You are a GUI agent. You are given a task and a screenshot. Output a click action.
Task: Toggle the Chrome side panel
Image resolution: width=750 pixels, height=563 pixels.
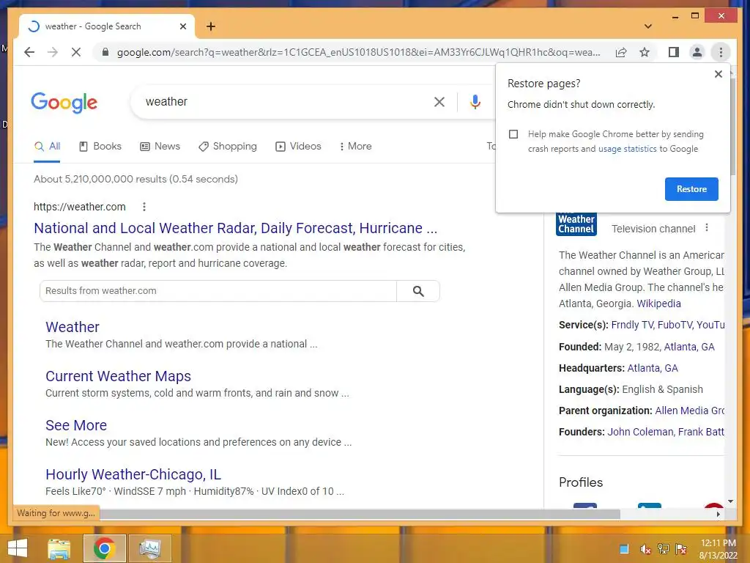[x=674, y=52]
